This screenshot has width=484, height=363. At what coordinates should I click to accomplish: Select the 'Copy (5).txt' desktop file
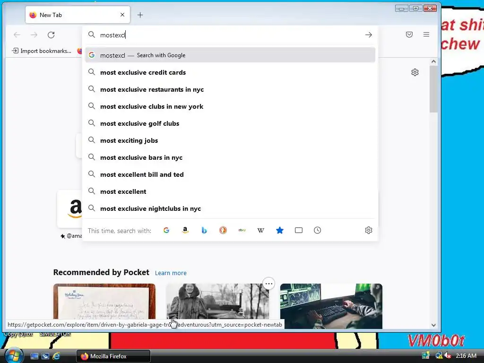click(18, 334)
